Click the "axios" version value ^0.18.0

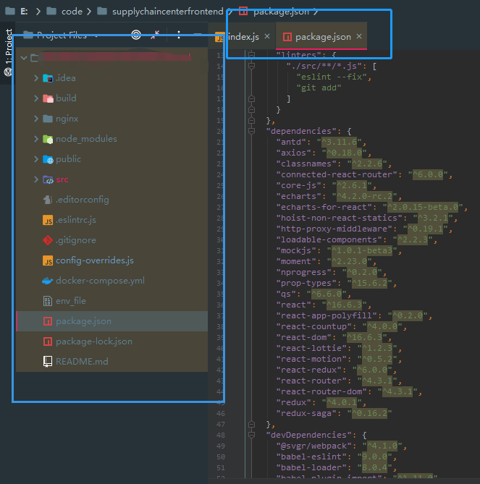pos(344,153)
